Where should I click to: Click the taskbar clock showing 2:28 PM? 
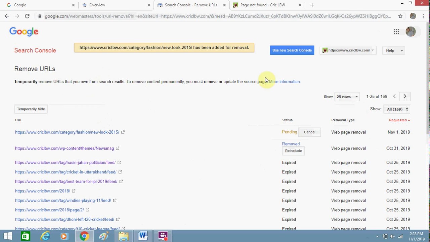point(416,236)
